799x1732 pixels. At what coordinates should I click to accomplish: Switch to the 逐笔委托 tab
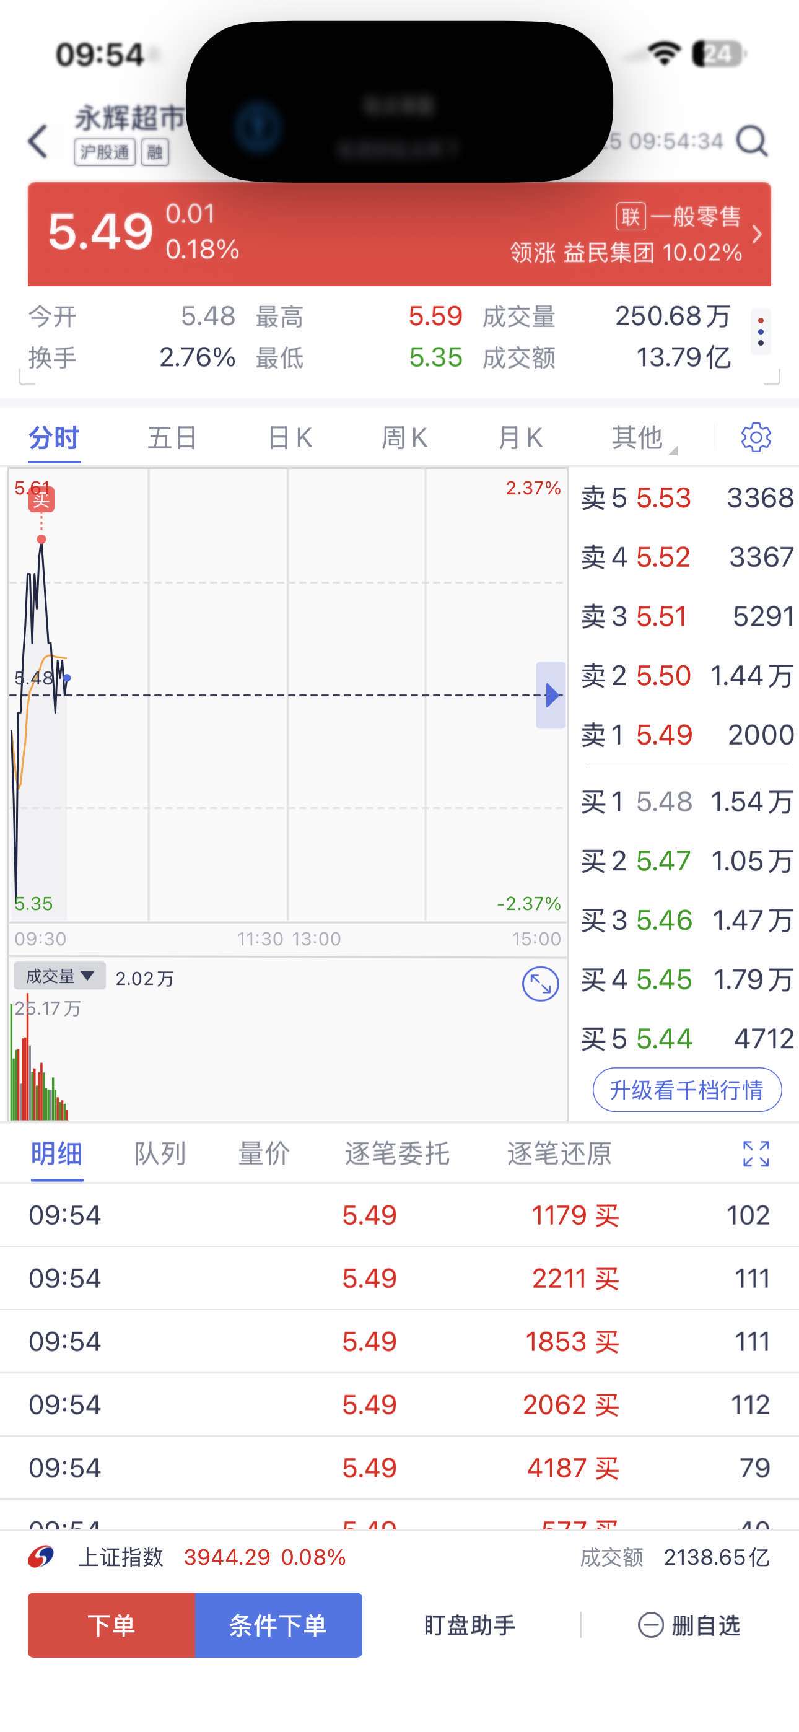click(397, 1154)
